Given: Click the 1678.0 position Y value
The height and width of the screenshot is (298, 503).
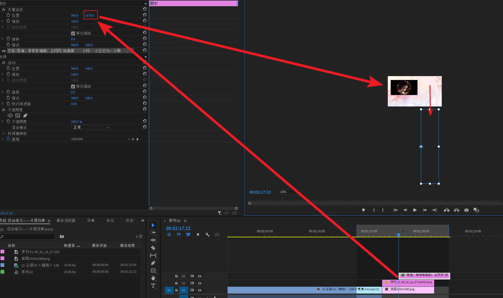Looking at the screenshot, I should [90, 15].
